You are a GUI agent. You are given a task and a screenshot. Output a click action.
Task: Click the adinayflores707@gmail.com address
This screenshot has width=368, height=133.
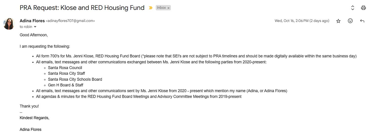coord(70,21)
